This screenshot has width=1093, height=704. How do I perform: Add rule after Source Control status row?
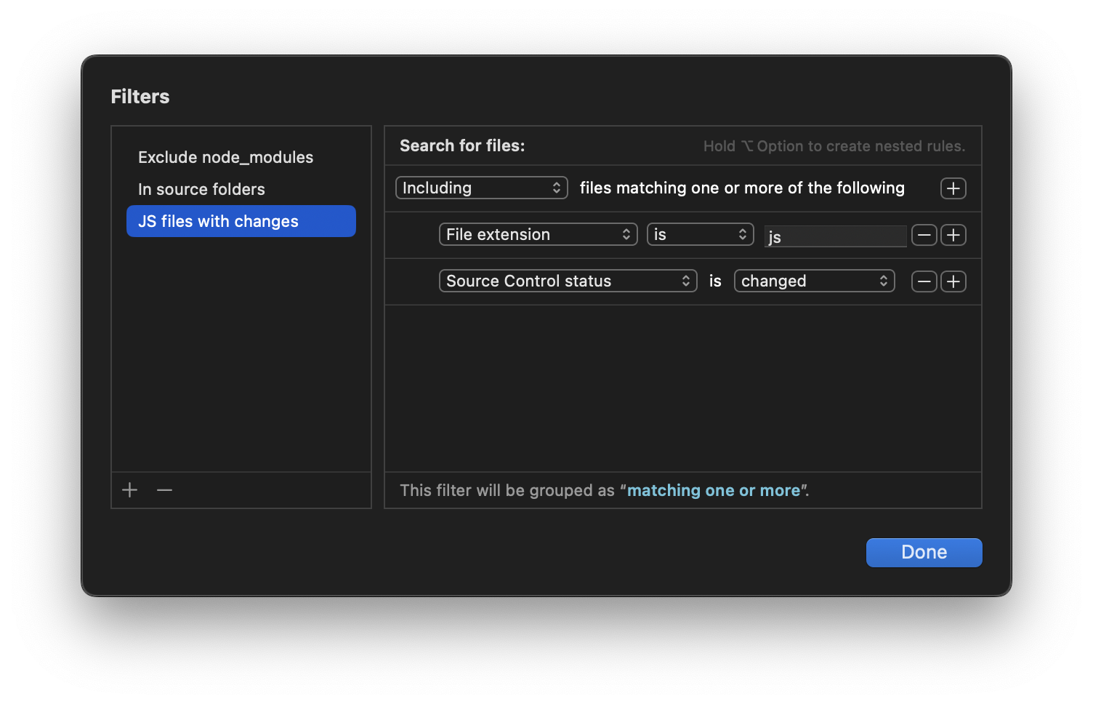pyautogui.click(x=953, y=281)
